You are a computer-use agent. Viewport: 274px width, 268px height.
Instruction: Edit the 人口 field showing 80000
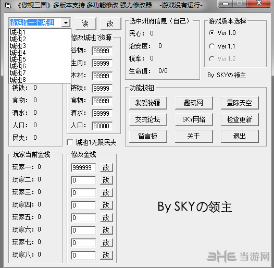102,126
